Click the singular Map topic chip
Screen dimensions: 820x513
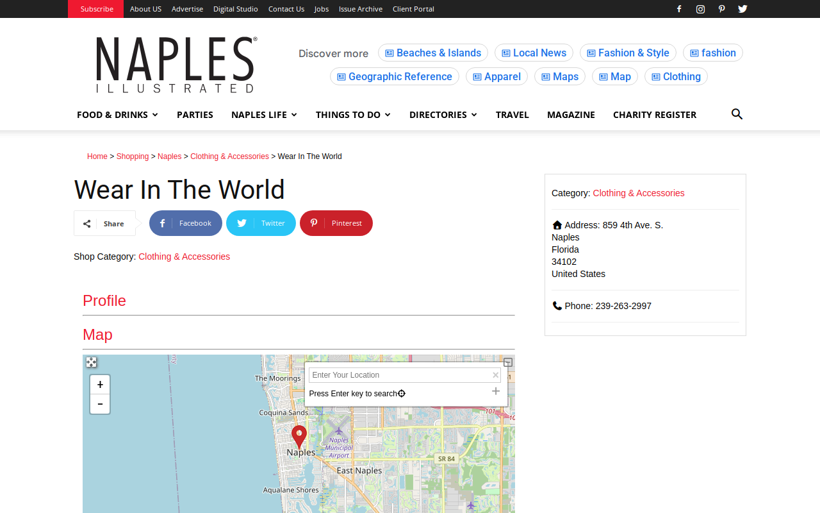[x=615, y=76]
